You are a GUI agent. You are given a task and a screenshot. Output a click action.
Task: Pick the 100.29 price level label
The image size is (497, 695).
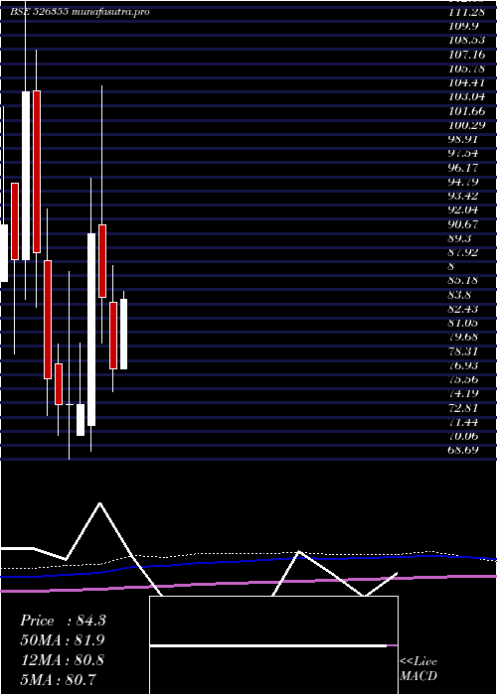point(467,125)
